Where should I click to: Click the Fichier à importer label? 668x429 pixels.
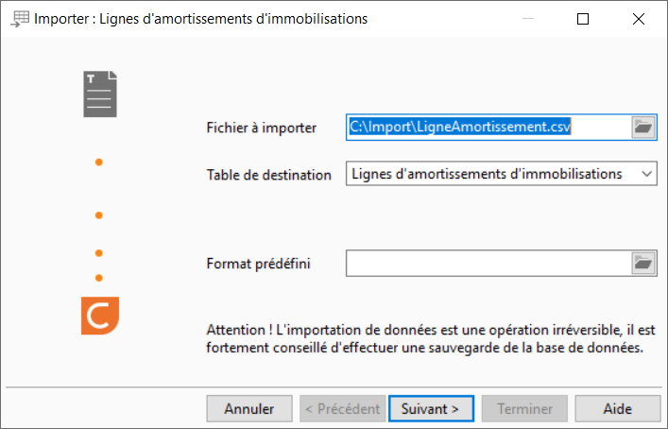pos(261,128)
